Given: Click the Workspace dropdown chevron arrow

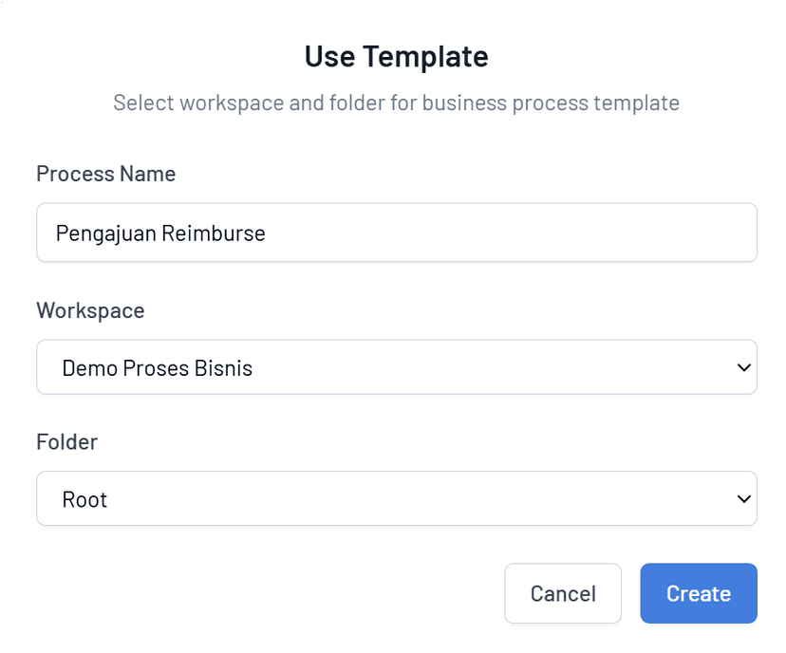Looking at the screenshot, I should (743, 367).
